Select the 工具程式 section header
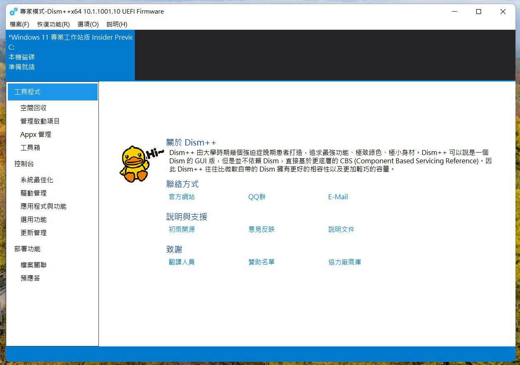This screenshot has height=365, width=520. tap(53, 92)
